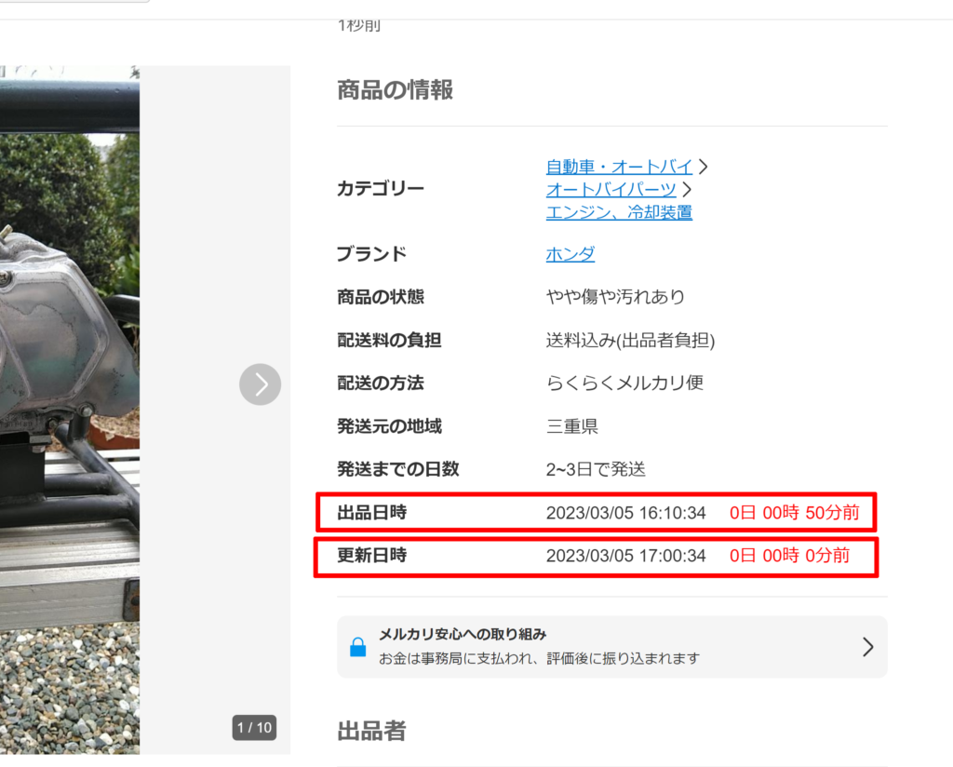Click the chevron after オートバイパーツ
The width and height of the screenshot is (953, 767).
point(687,190)
